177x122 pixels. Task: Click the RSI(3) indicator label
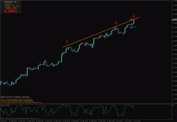click(x=5, y=106)
